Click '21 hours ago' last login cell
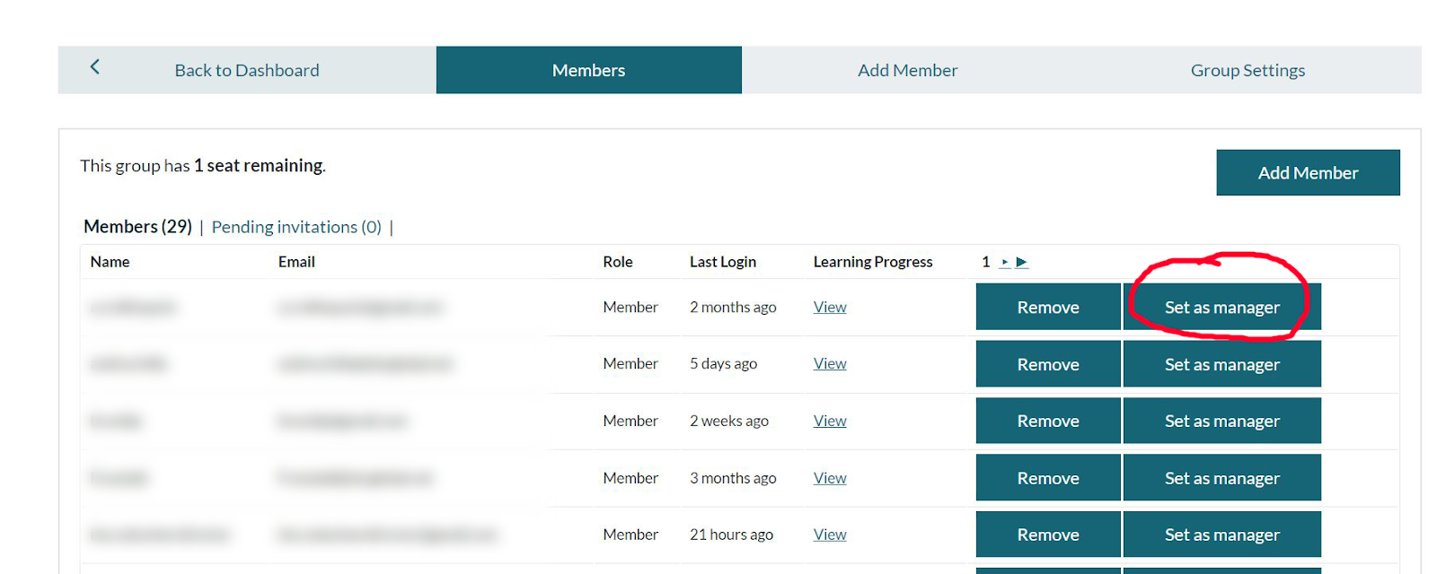This screenshot has width=1437, height=574. click(x=731, y=535)
